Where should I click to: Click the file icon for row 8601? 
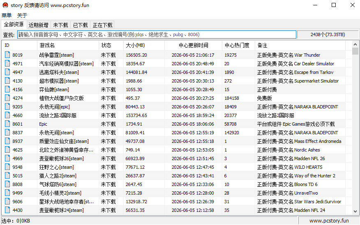pos(7,124)
